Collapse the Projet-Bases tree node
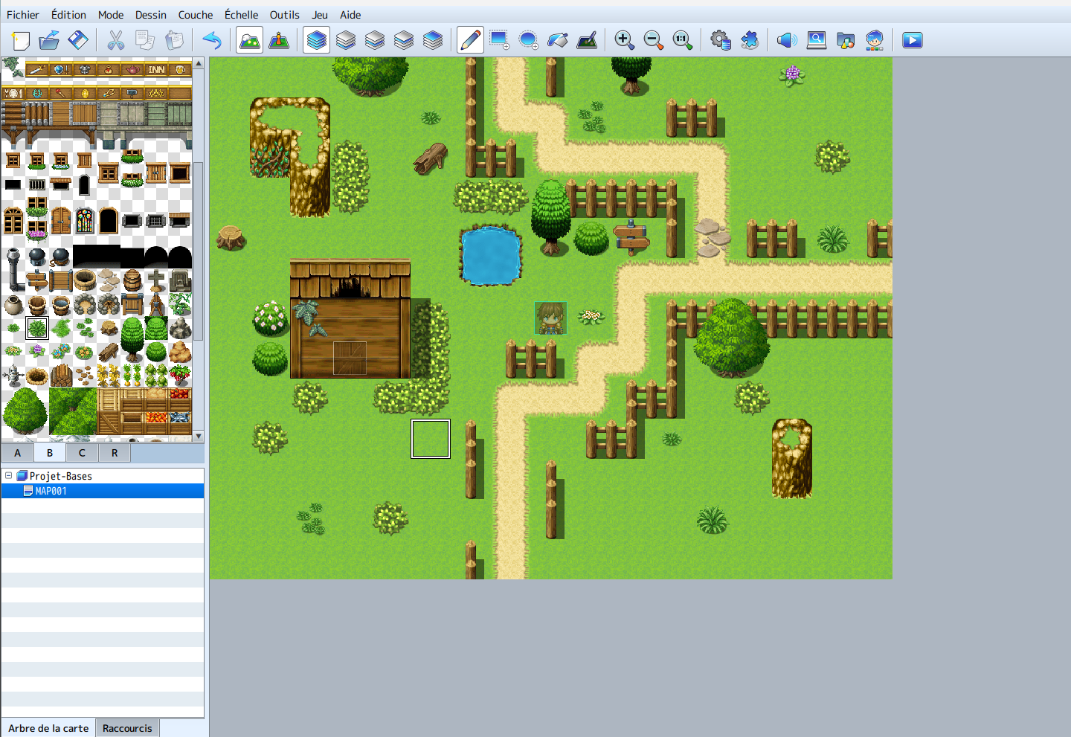The width and height of the screenshot is (1071, 737). click(x=9, y=476)
